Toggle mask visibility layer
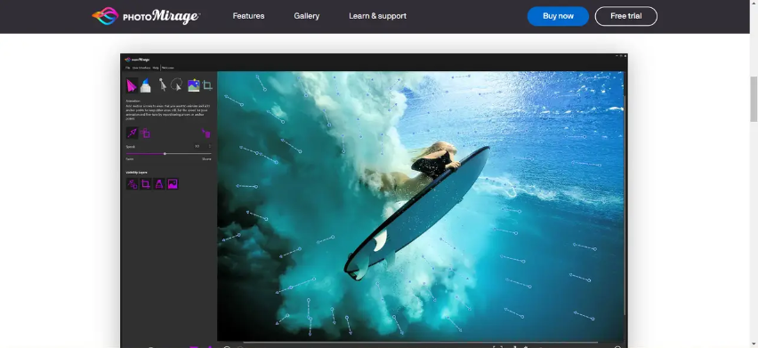The height and width of the screenshot is (348, 758). tap(159, 183)
